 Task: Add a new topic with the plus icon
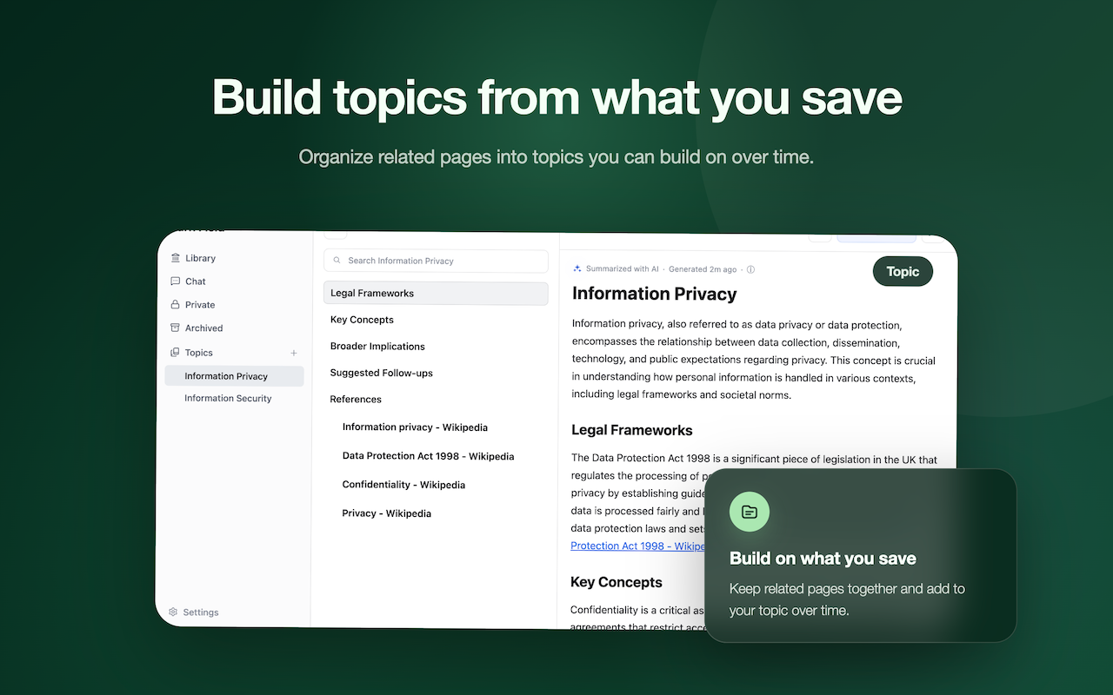tap(294, 353)
